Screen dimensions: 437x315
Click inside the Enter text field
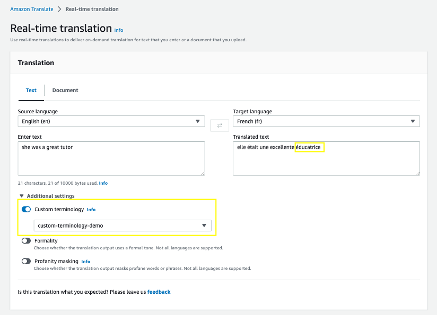pyautogui.click(x=111, y=158)
